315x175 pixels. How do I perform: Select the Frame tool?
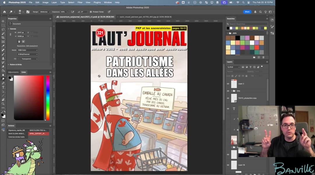click(x=3, y=42)
